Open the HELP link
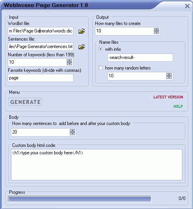Screen dimensions: 193x209 [178, 106]
